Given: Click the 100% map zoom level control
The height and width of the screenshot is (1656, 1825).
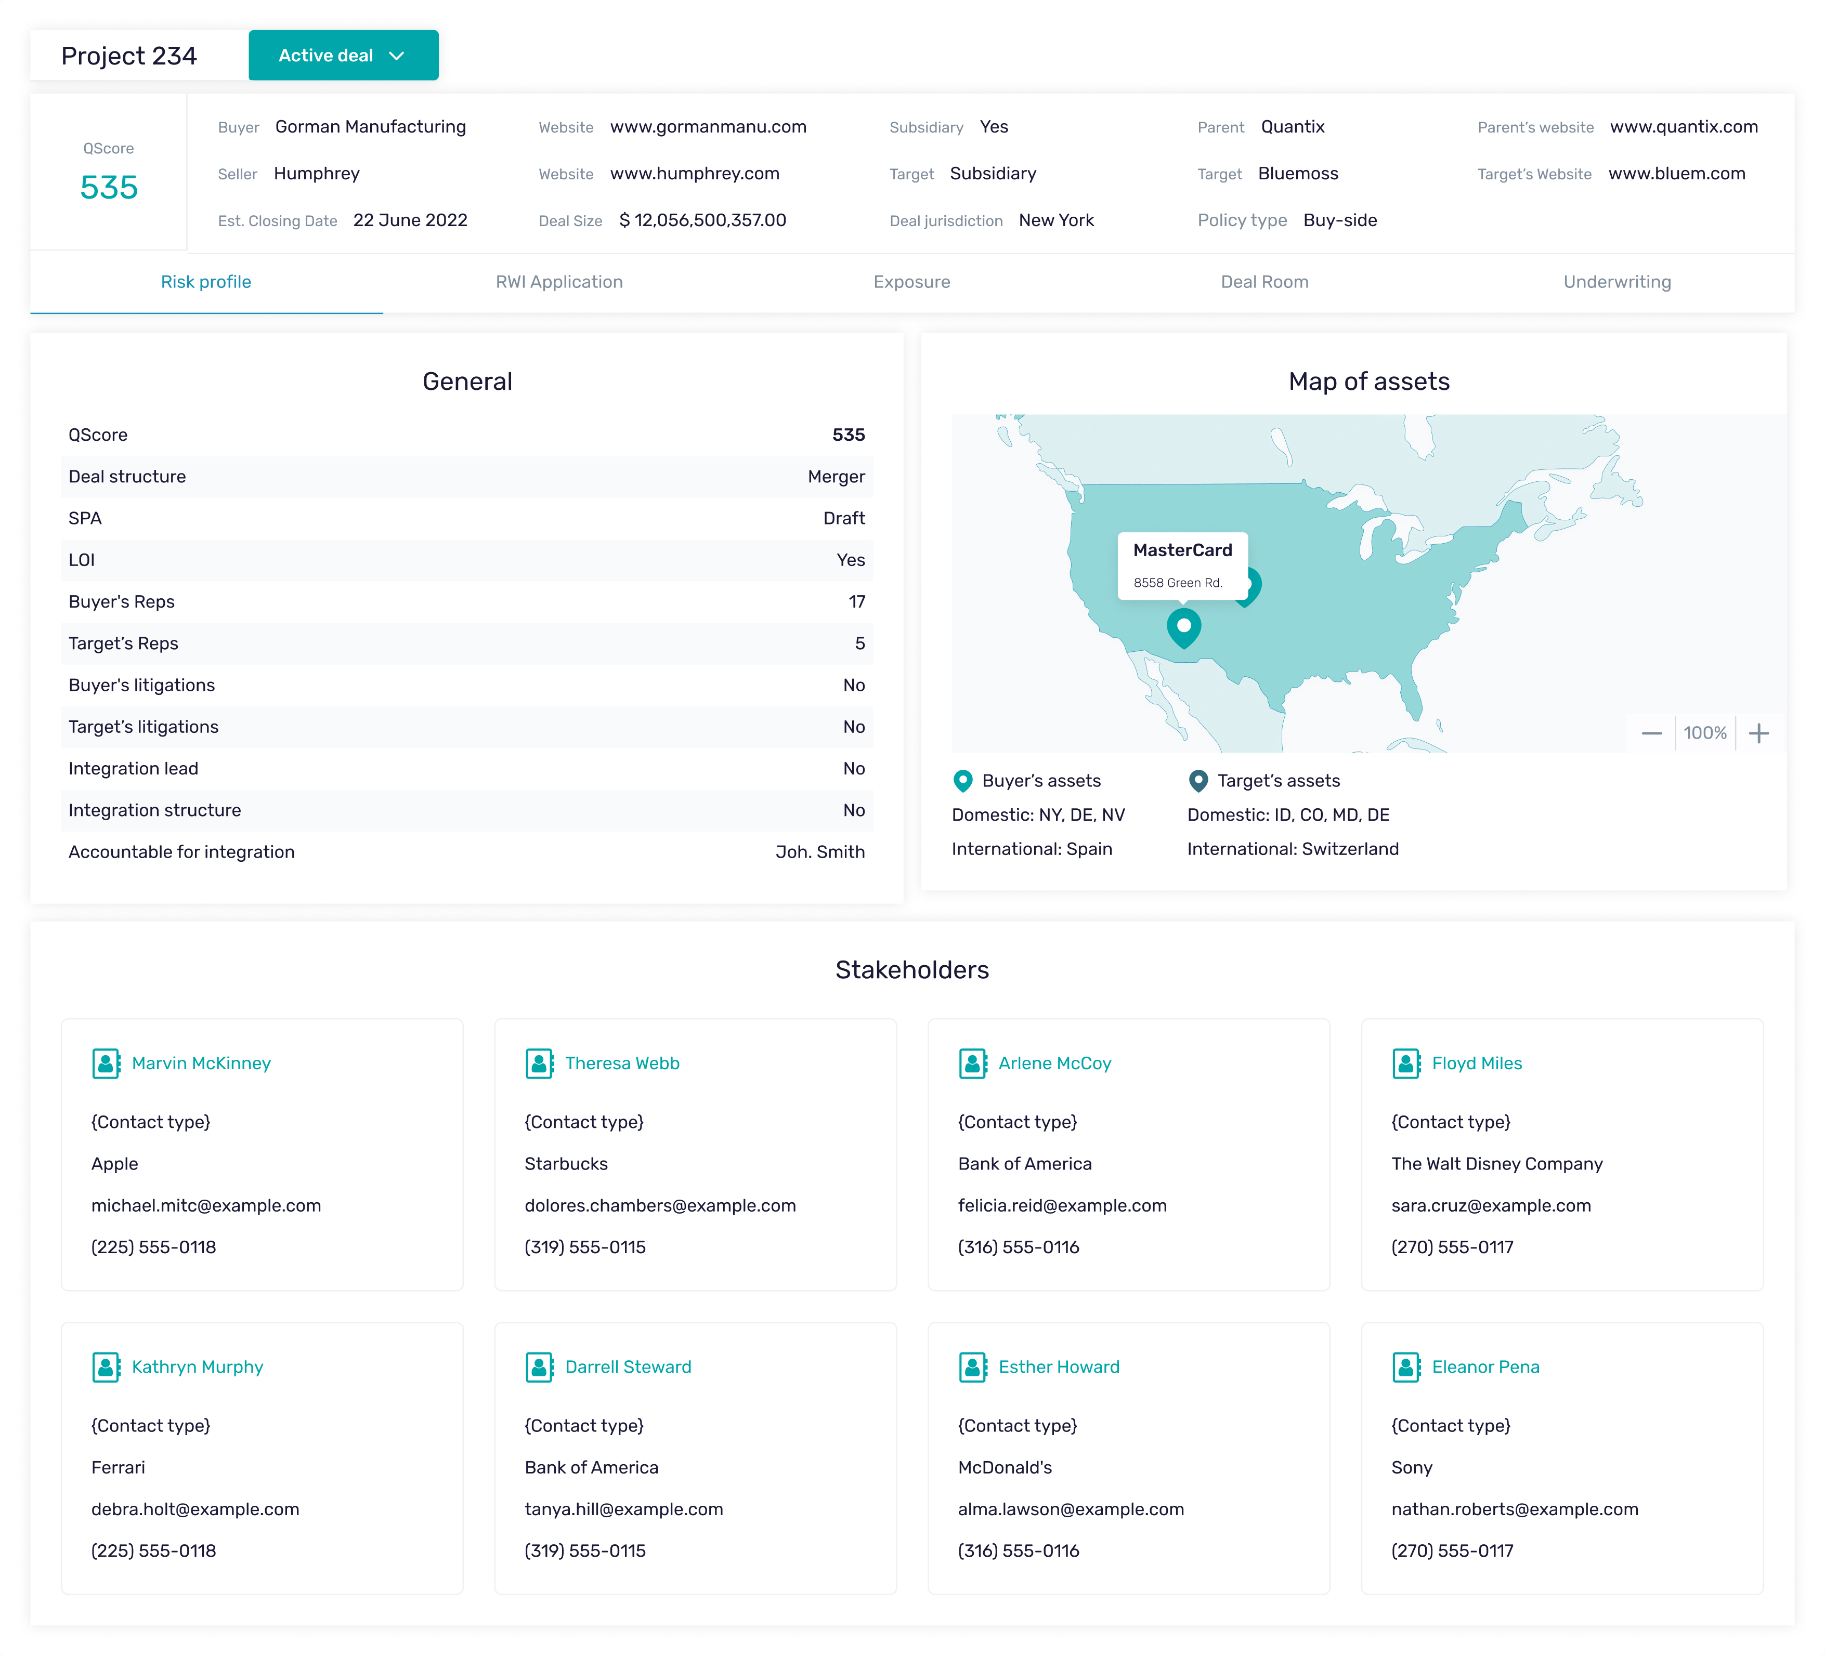Looking at the screenshot, I should (x=1705, y=733).
